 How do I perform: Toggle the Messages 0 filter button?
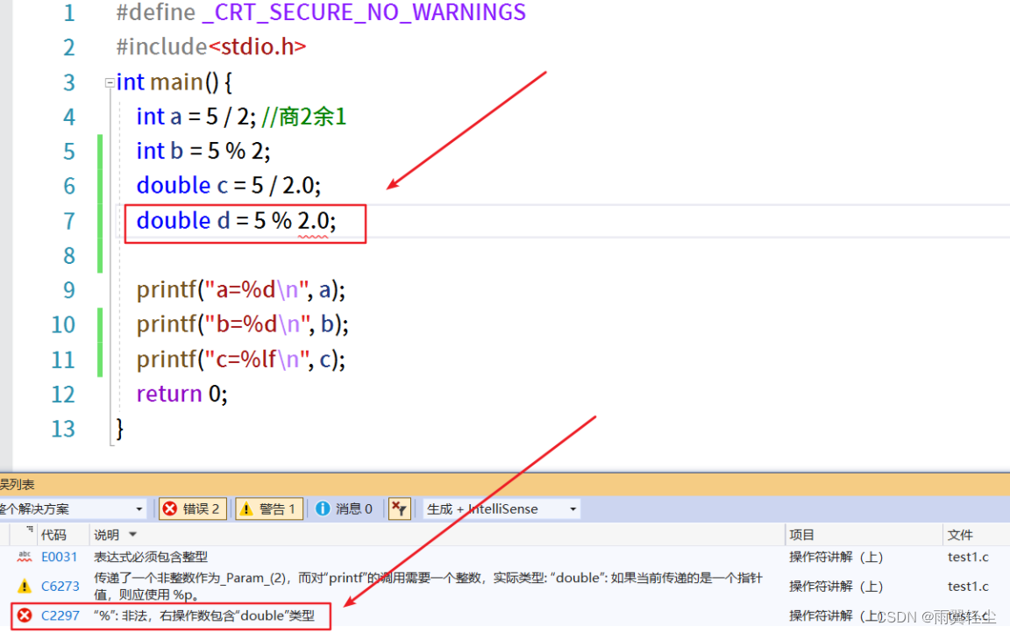pyautogui.click(x=345, y=509)
